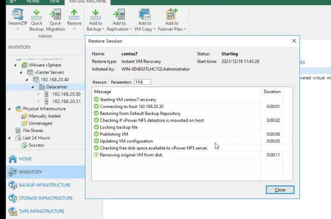331x219 pixels.
Task: Open the VM Copy dropdown arrow
Action: pyautogui.click(x=154, y=29)
